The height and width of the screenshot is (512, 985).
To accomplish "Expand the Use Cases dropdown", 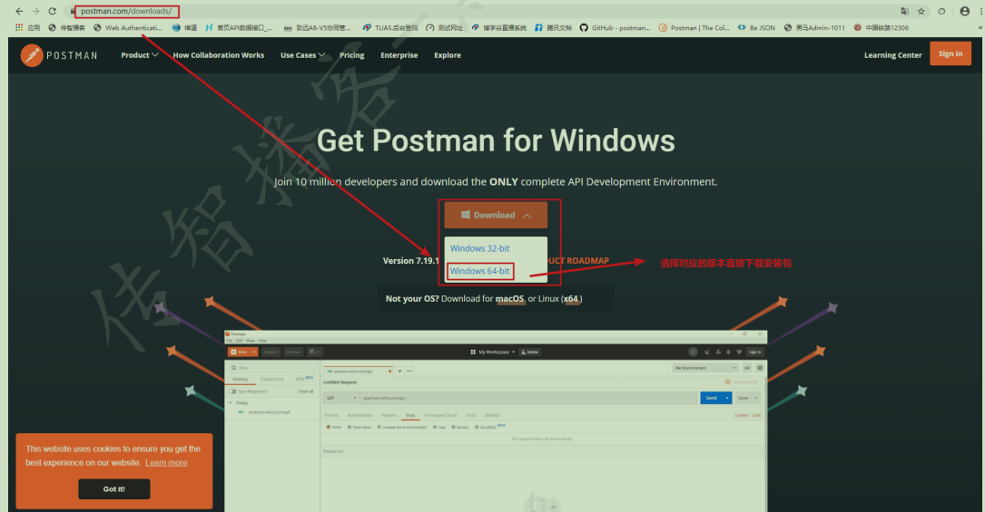I will 303,55.
